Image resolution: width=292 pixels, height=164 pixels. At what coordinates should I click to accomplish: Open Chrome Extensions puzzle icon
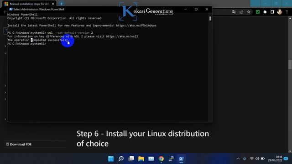pyautogui.click(x=265, y=12)
